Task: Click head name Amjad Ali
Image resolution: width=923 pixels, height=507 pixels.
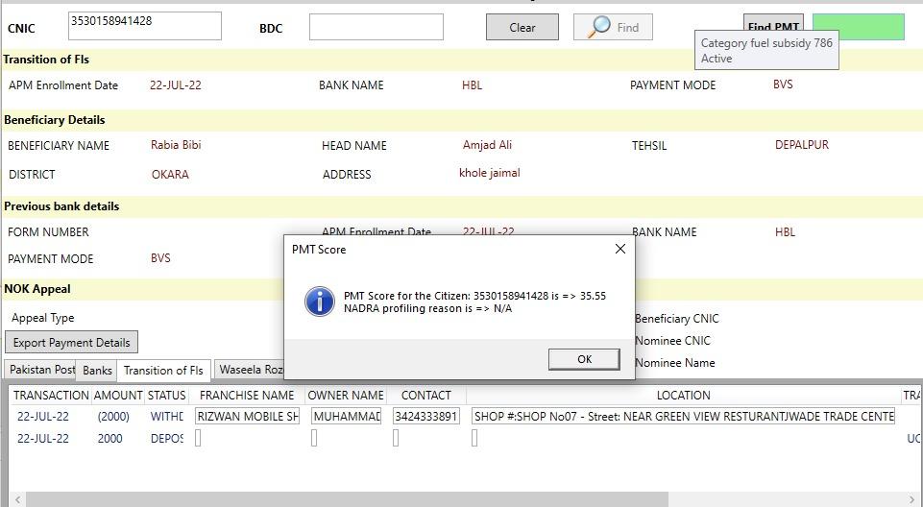Action: tap(487, 145)
